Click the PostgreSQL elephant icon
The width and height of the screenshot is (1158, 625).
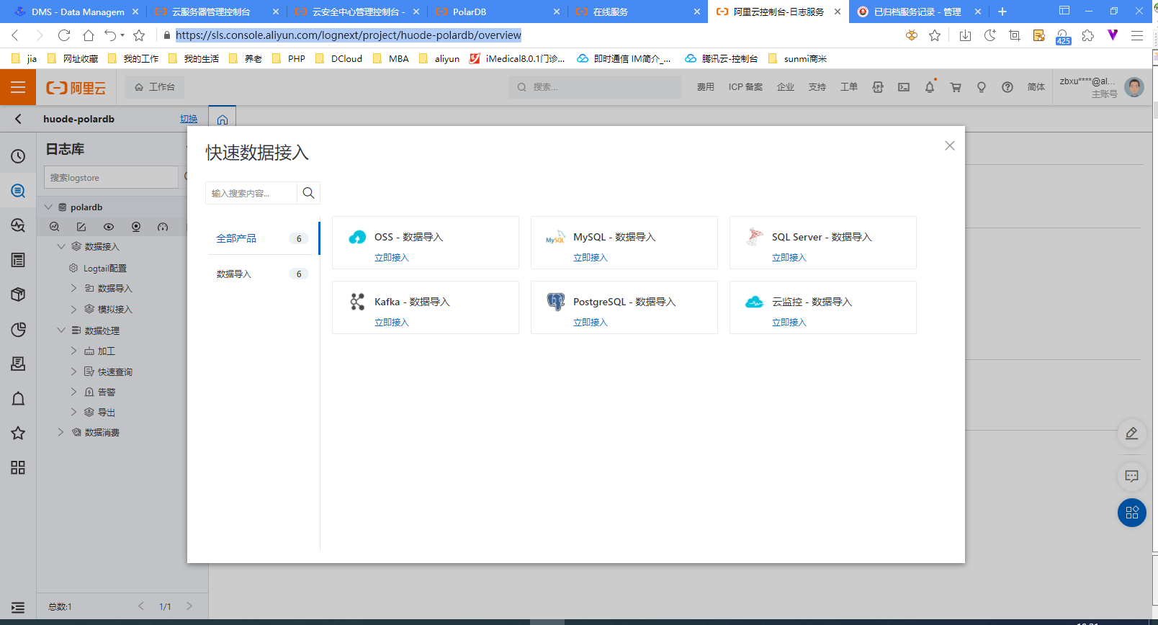coord(555,302)
